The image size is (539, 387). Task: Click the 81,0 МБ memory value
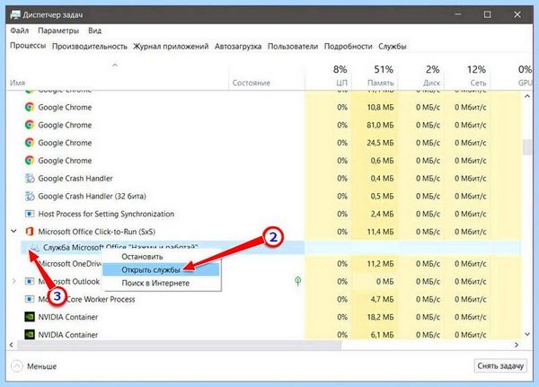[380, 125]
